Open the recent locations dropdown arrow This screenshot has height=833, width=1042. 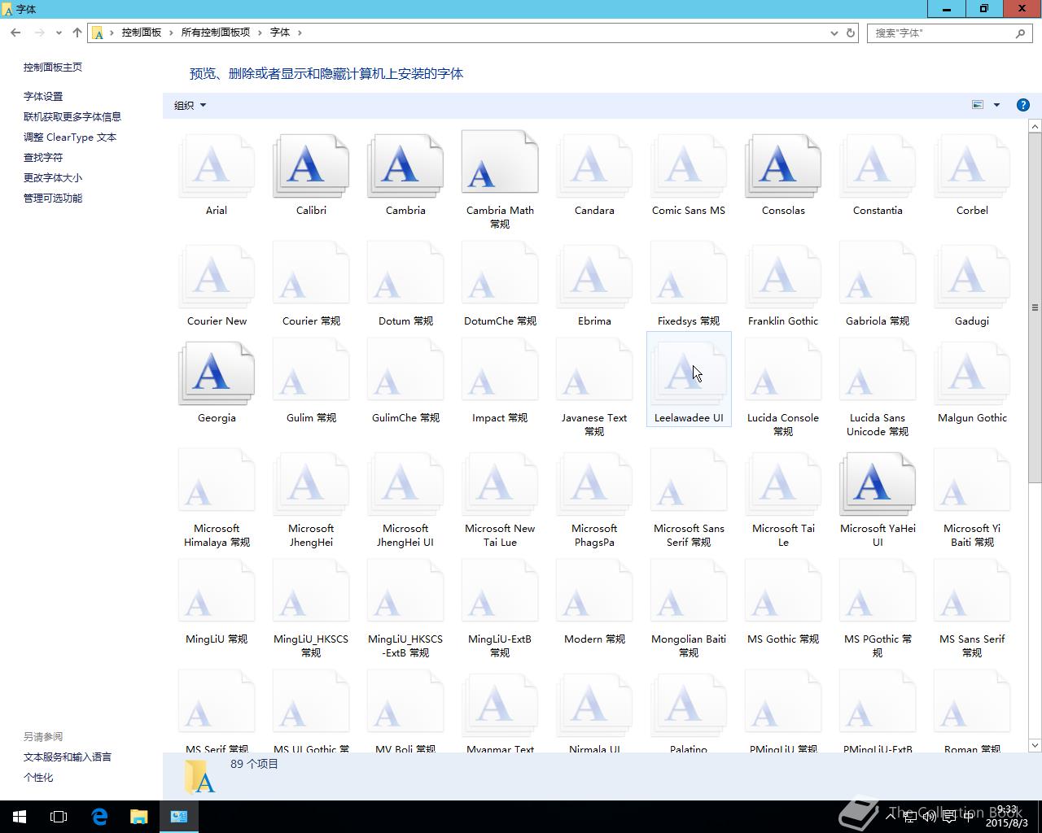point(59,33)
